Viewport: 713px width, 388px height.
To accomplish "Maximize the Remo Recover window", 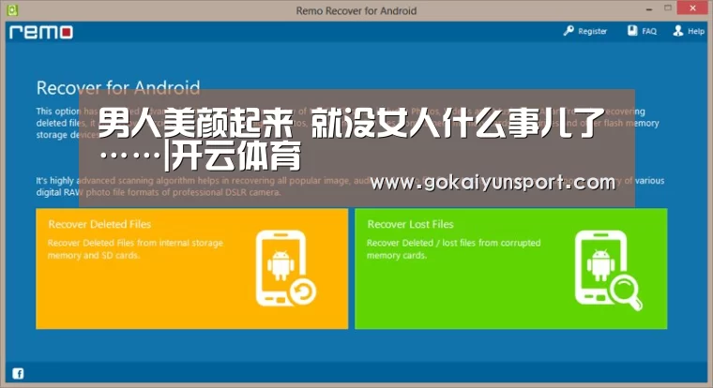I will point(668,8).
